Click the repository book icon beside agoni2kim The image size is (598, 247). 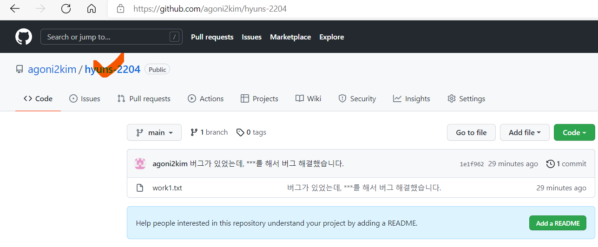(20, 69)
